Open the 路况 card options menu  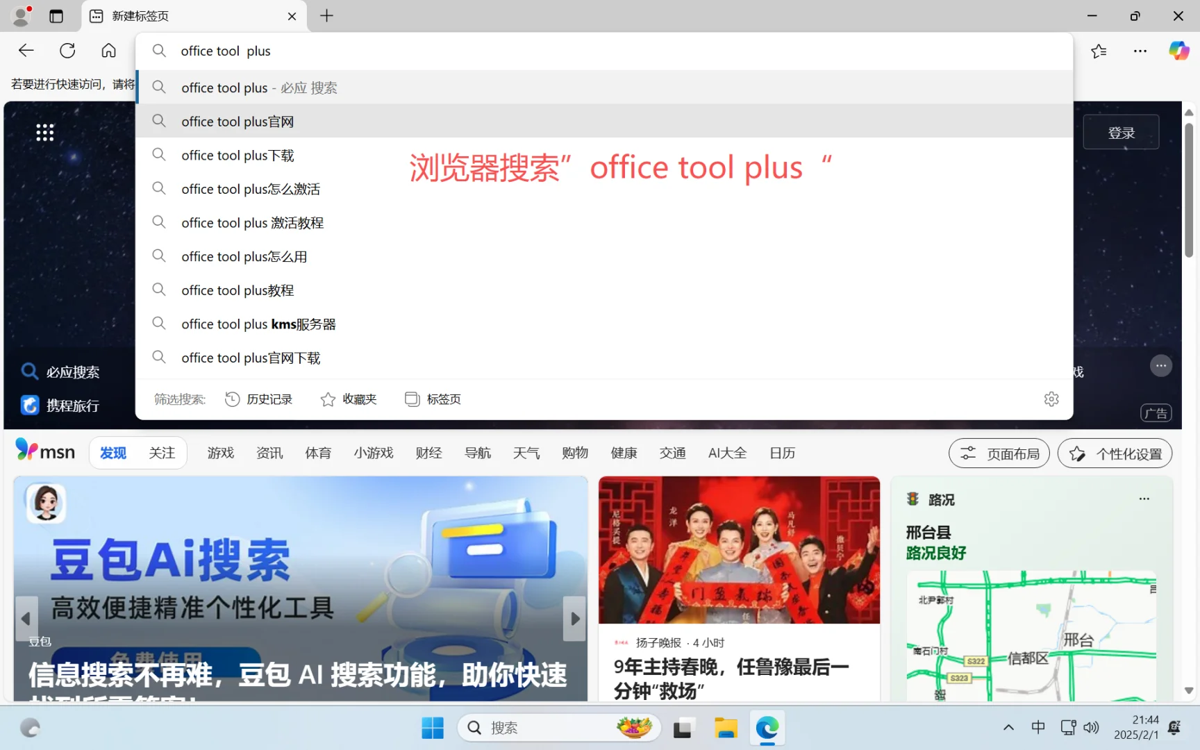tap(1144, 499)
